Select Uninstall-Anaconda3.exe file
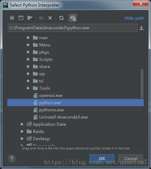 point(63,117)
